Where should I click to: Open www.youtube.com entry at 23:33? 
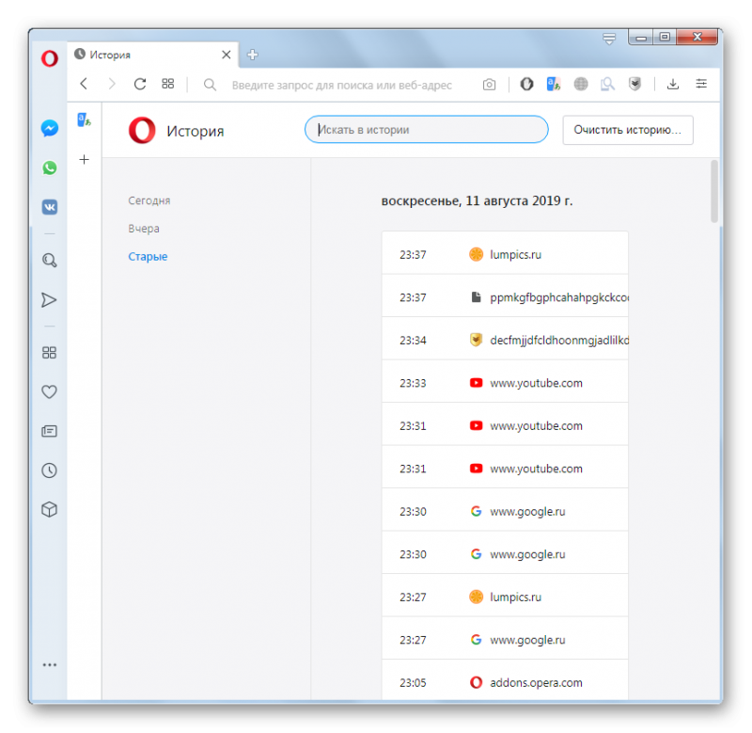tap(505, 381)
